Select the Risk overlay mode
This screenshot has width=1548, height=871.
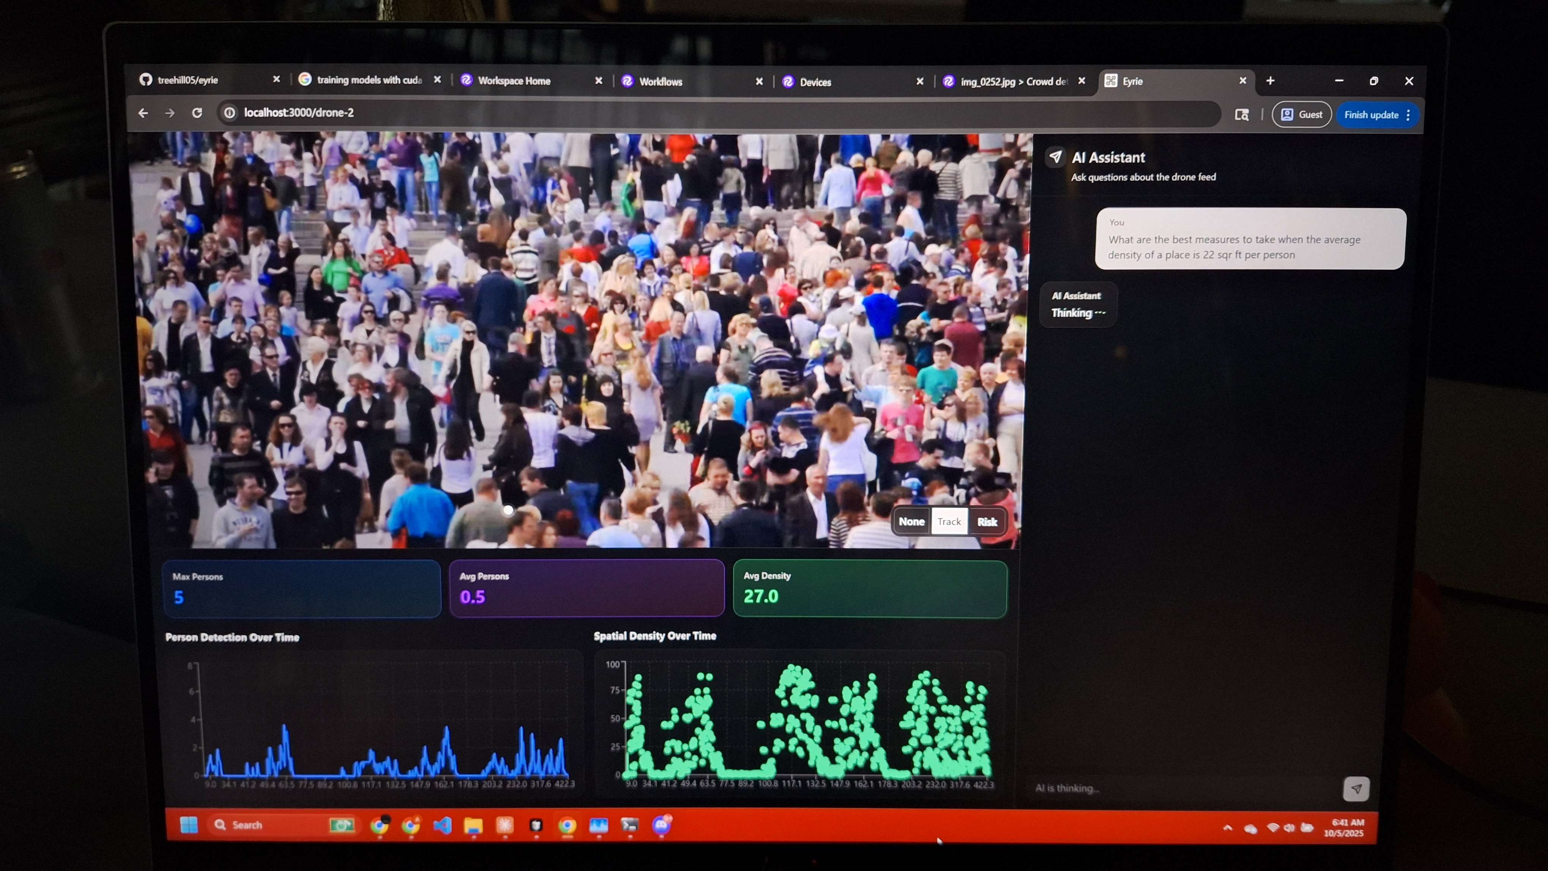point(987,521)
